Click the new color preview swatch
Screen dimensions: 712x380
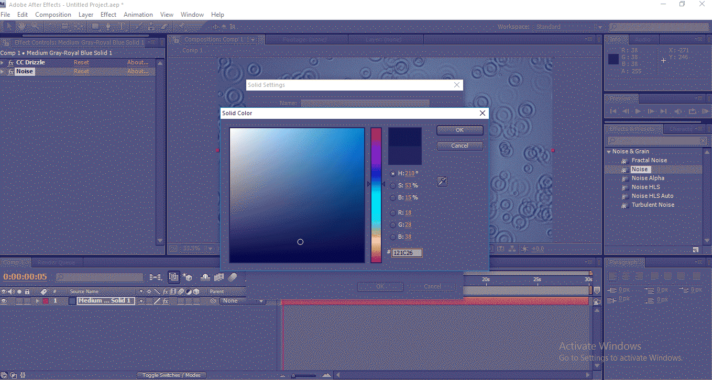coord(405,137)
